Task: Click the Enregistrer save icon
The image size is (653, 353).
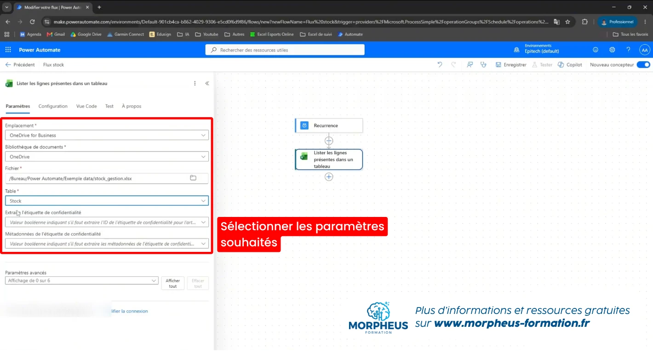Action: (498, 65)
